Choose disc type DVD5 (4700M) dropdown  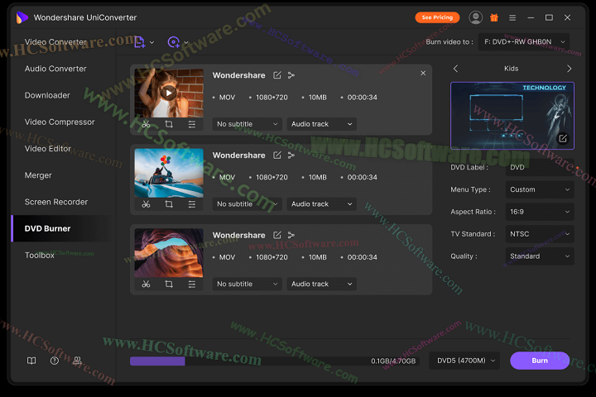coord(464,361)
